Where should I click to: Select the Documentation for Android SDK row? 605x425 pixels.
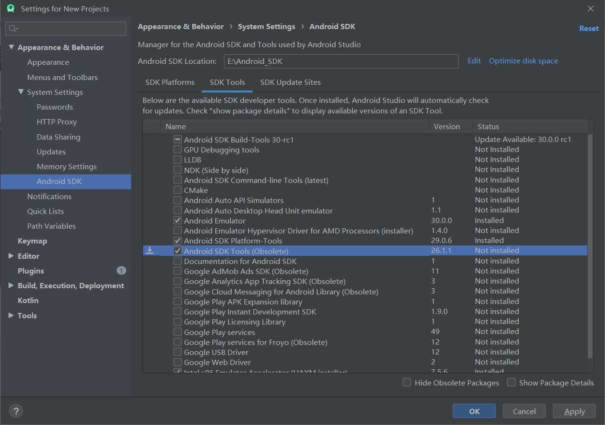coord(365,261)
